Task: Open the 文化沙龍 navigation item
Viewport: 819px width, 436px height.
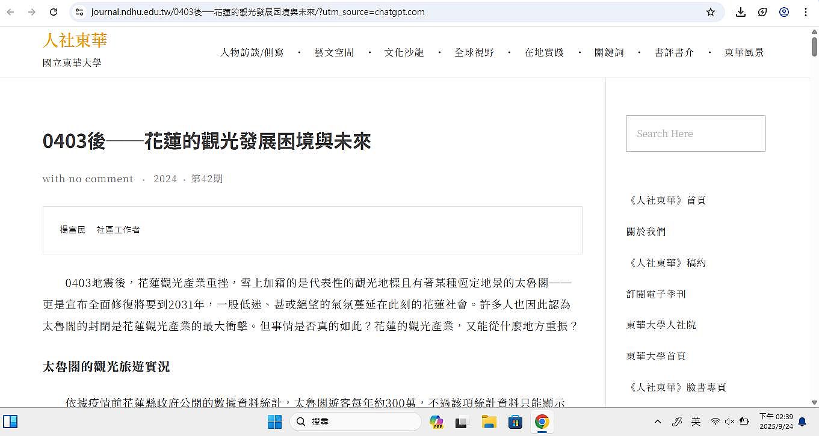Action: [404, 52]
